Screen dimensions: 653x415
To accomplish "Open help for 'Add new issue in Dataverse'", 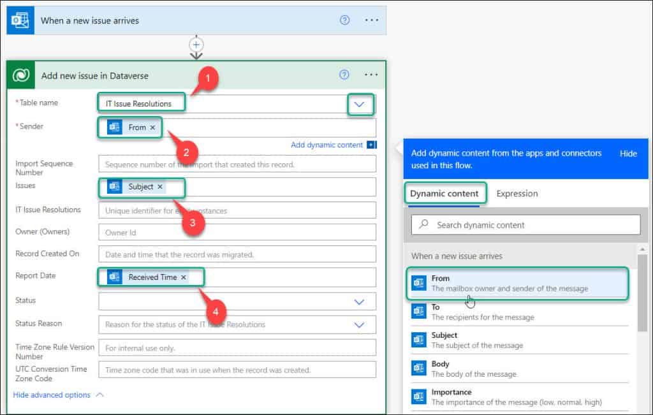I will click(344, 75).
